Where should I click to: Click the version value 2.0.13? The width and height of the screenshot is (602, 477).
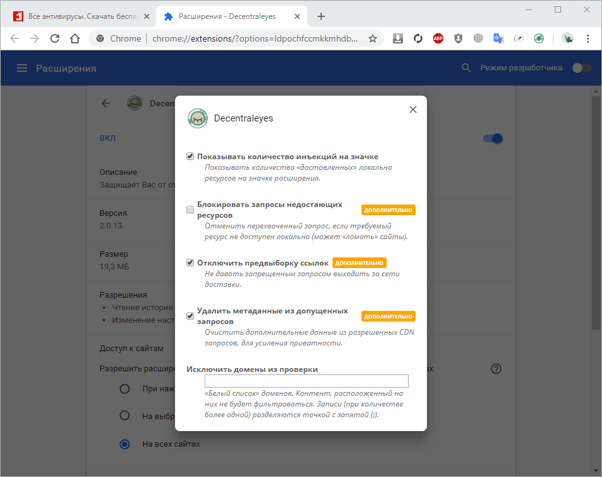(x=111, y=226)
